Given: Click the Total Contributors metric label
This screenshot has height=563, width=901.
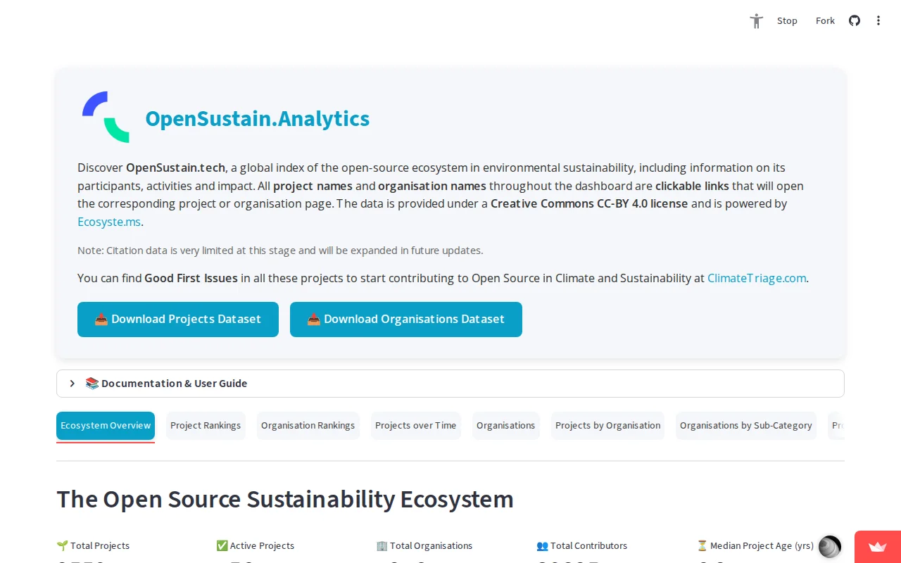Looking at the screenshot, I should point(581,545).
